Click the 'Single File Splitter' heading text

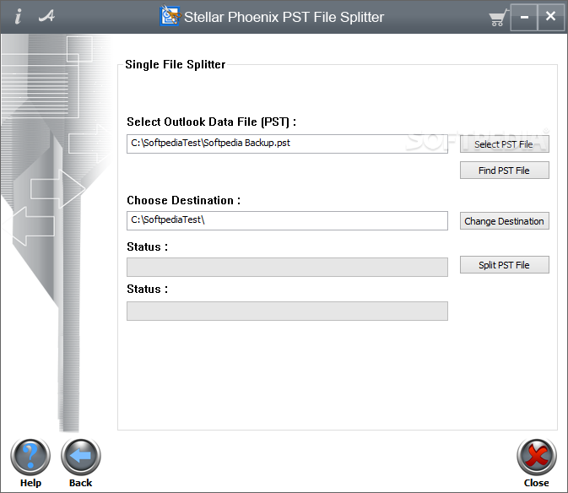pyautogui.click(x=176, y=64)
